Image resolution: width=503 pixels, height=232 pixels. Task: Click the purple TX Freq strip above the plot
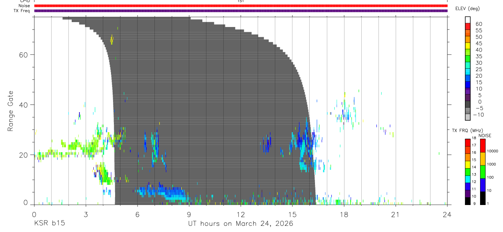pyautogui.click(x=241, y=11)
